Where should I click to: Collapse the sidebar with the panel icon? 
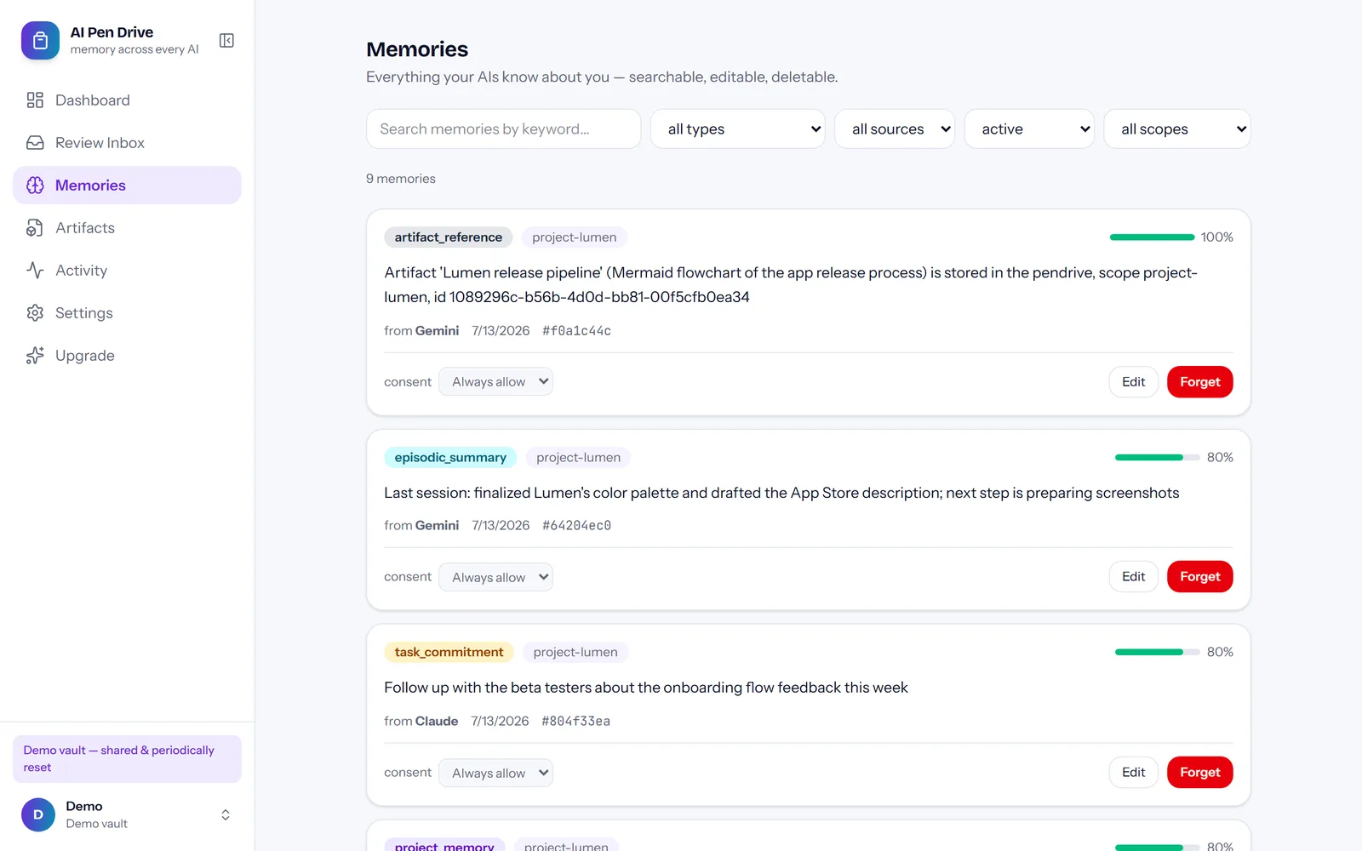[226, 41]
